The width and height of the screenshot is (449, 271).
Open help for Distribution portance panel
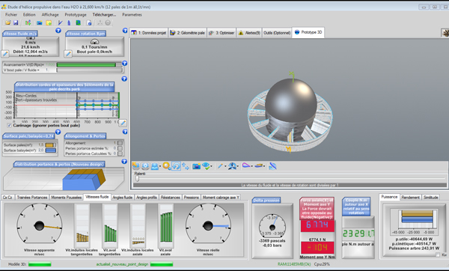(124, 162)
